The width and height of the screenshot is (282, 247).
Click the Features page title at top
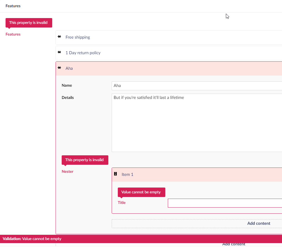[x=13, y=6]
